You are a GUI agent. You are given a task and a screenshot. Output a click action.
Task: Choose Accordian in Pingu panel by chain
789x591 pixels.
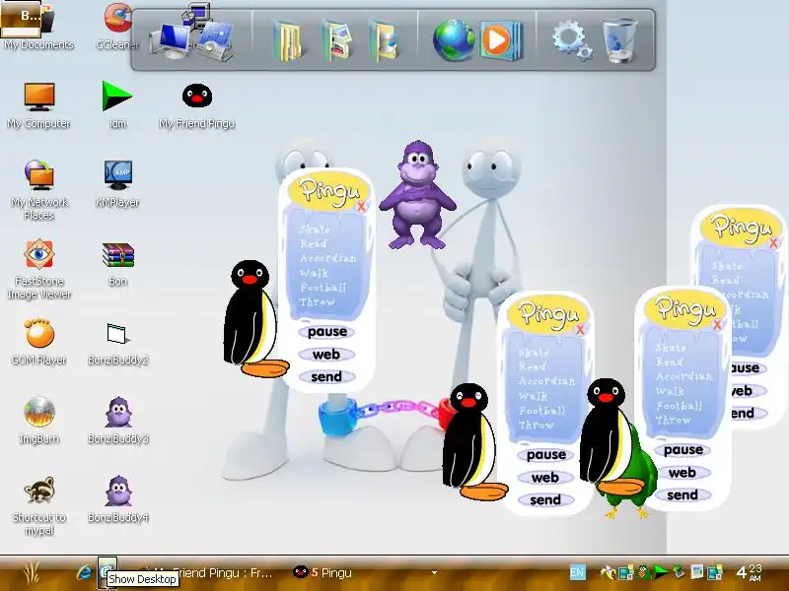click(547, 381)
